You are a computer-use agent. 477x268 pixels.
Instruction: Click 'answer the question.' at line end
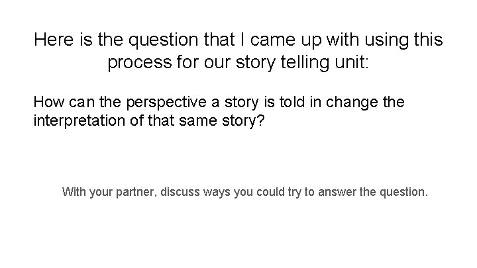pos(379,192)
